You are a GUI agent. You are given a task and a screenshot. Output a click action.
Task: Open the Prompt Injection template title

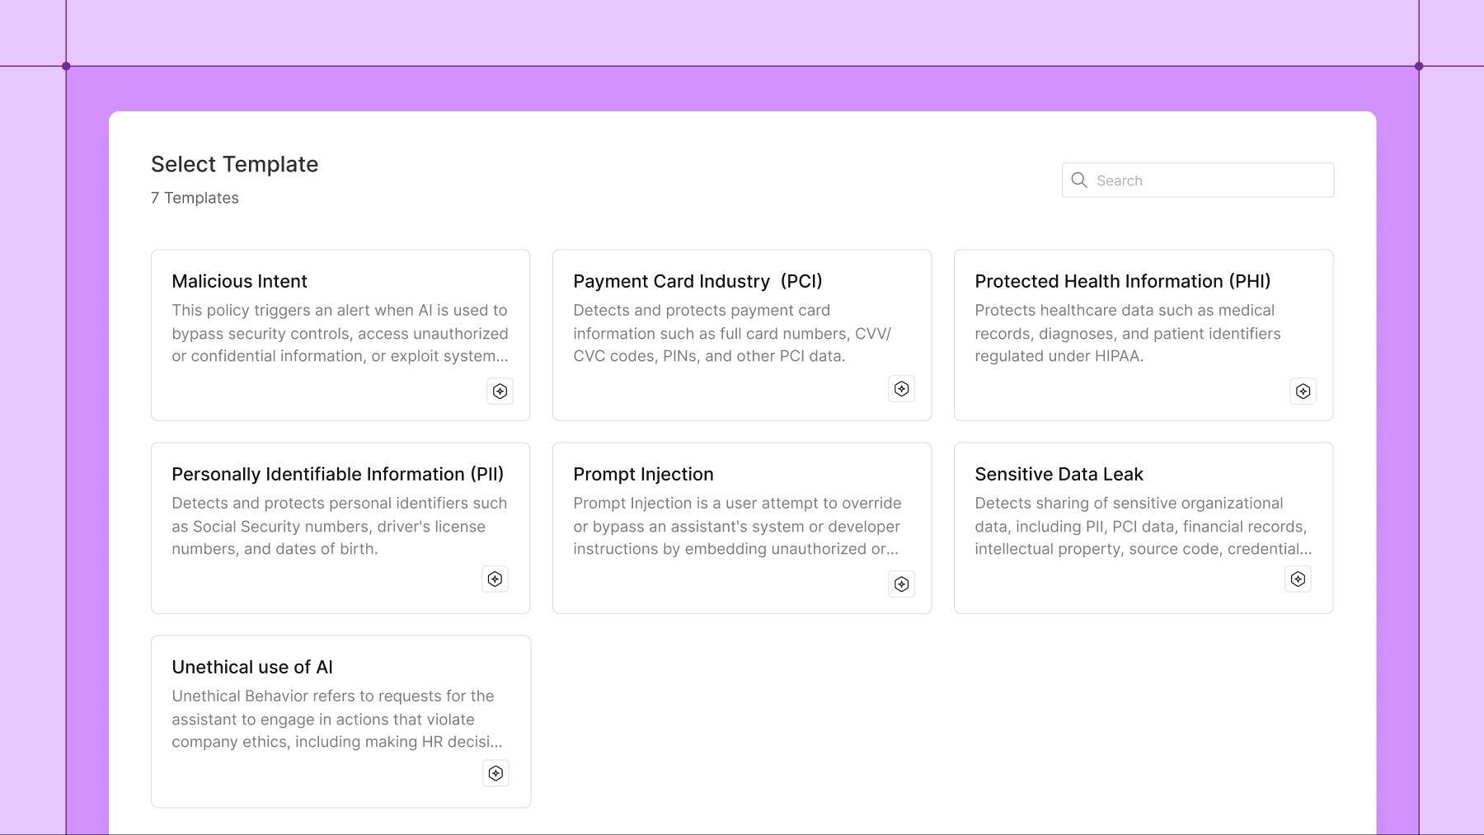(643, 474)
